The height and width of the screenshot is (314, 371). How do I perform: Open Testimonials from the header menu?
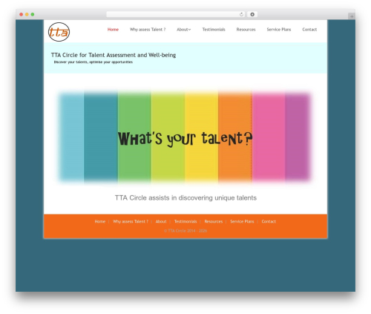tap(214, 30)
